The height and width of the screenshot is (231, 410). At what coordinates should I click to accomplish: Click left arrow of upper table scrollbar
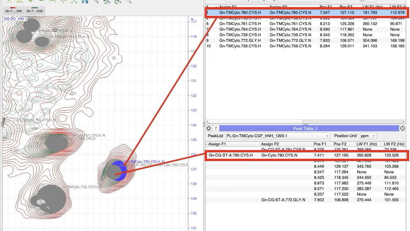(207, 121)
